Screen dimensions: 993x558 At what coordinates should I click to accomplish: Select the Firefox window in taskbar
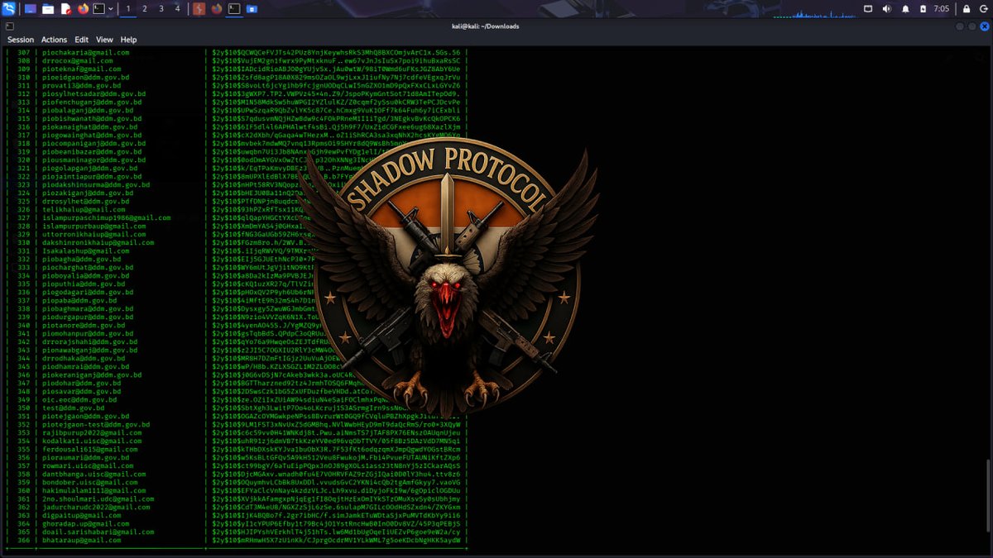pos(217,9)
